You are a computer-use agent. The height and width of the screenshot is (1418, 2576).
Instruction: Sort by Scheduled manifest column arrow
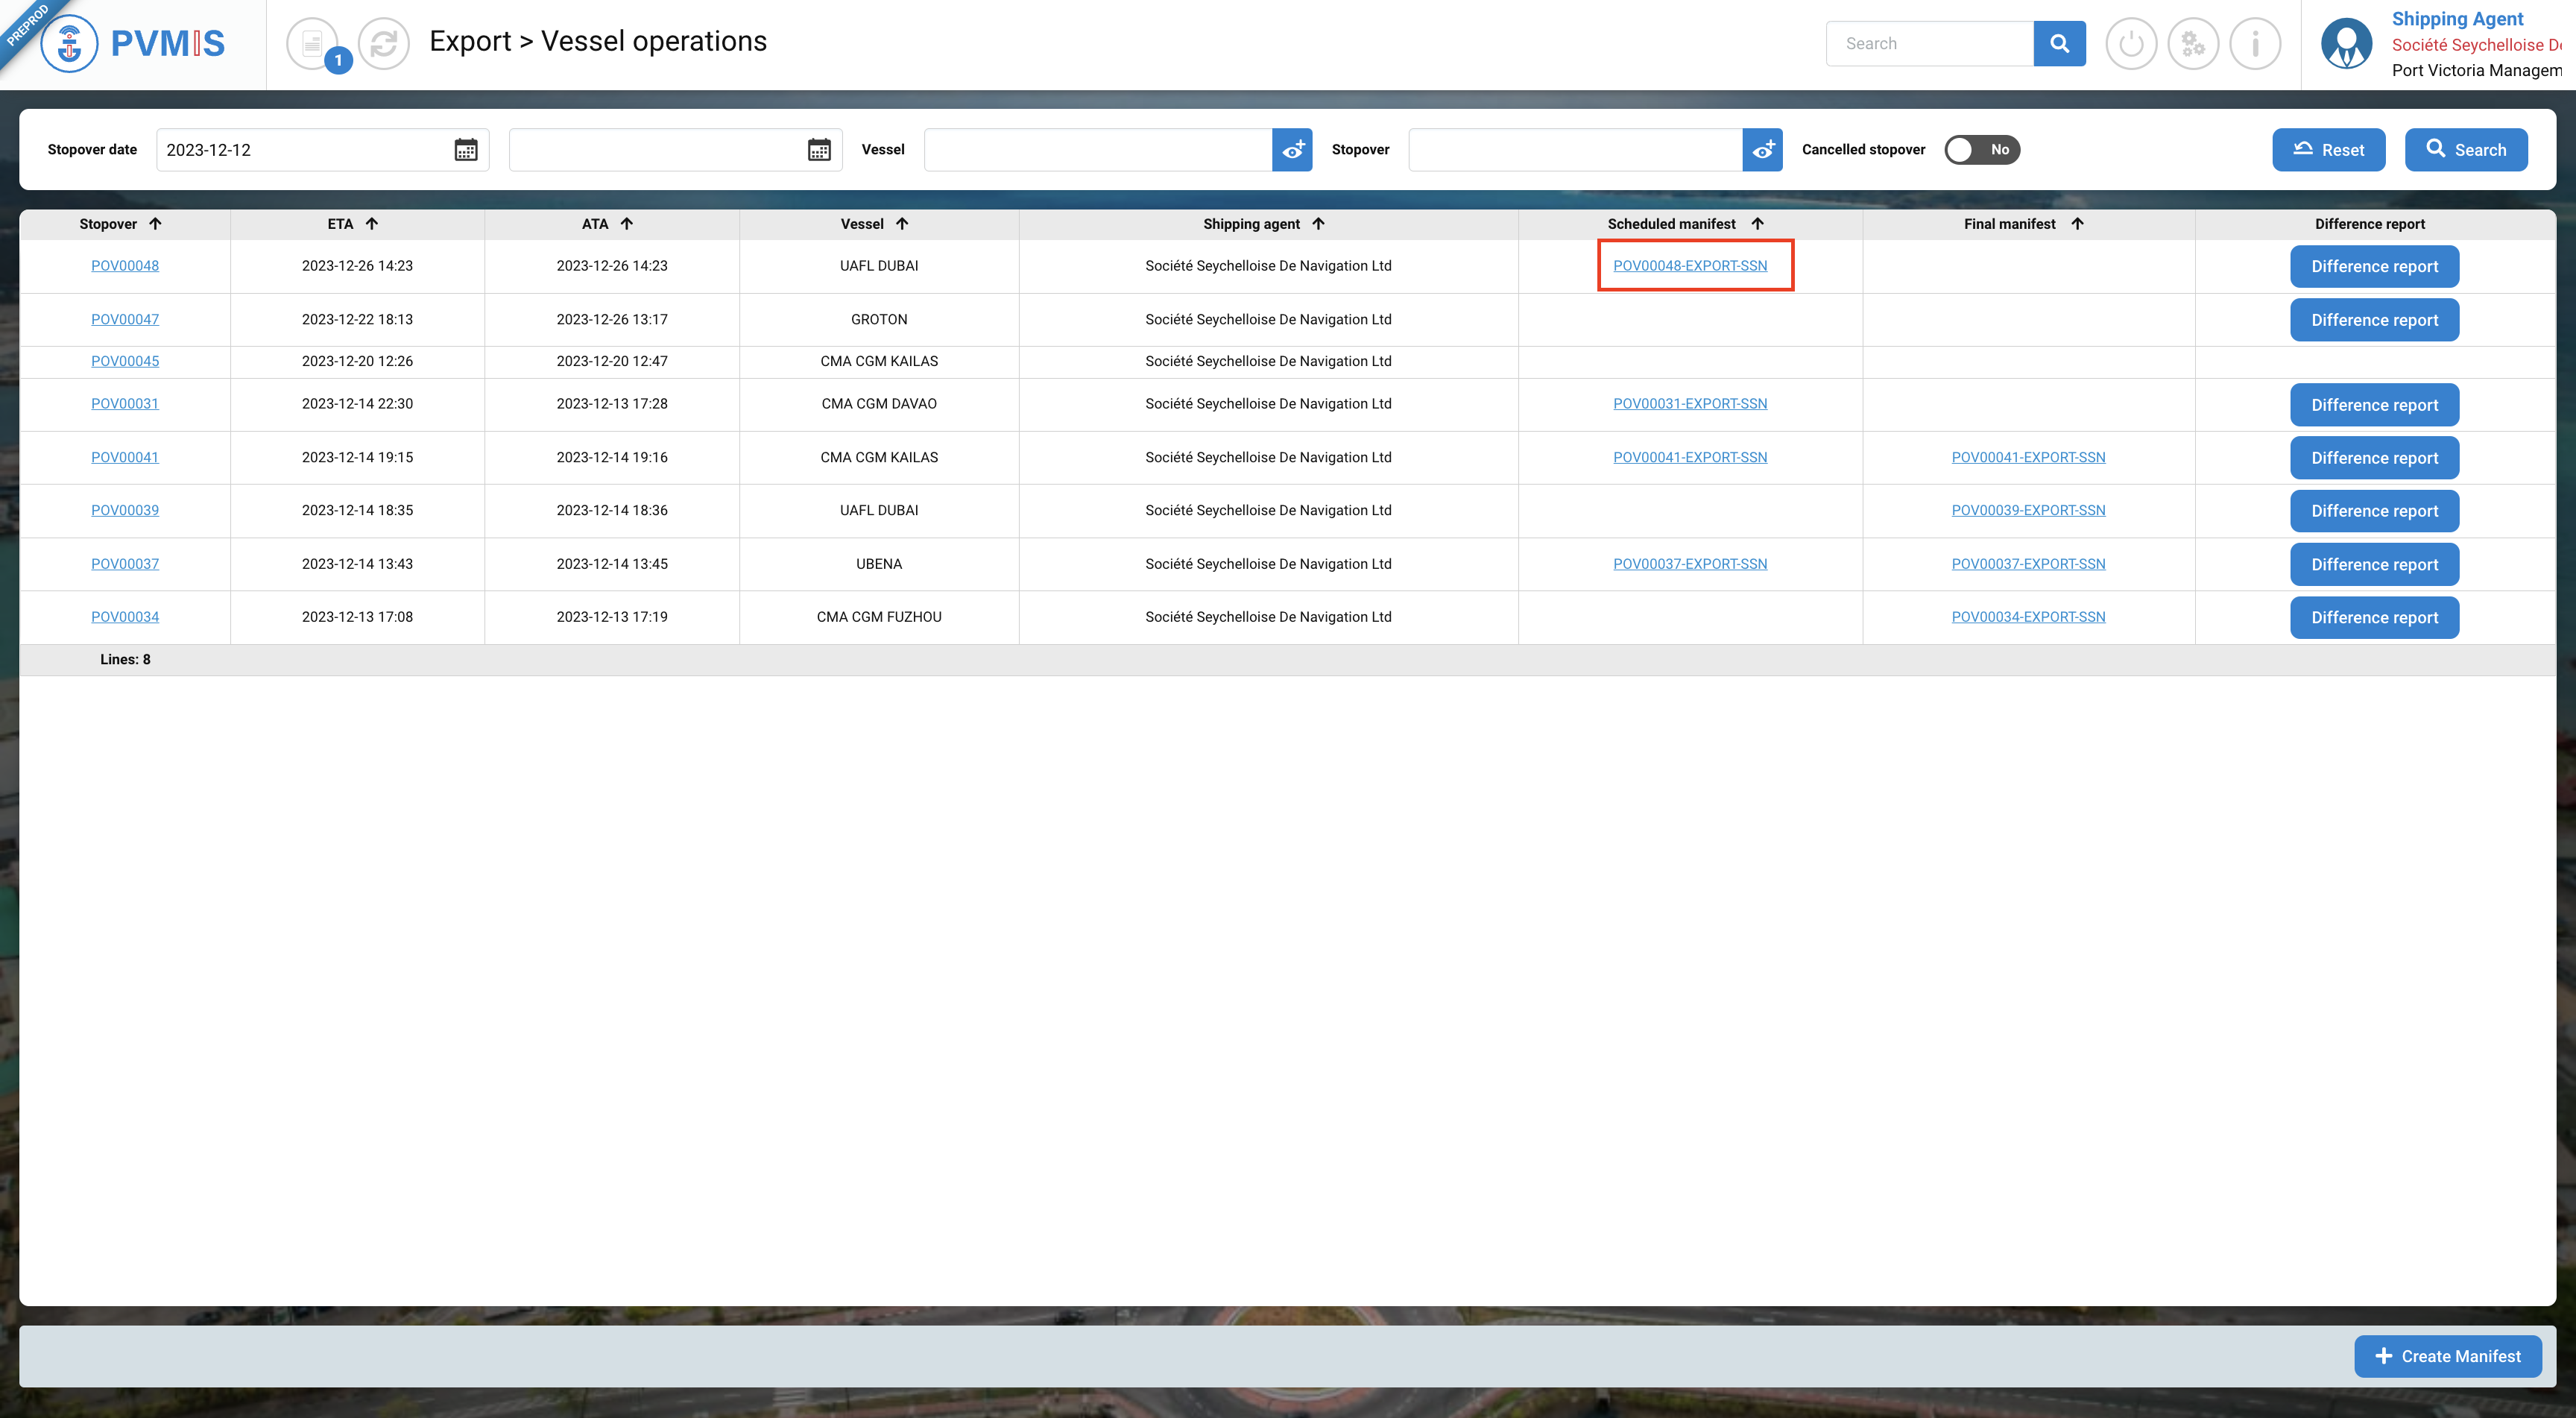pyautogui.click(x=1757, y=224)
